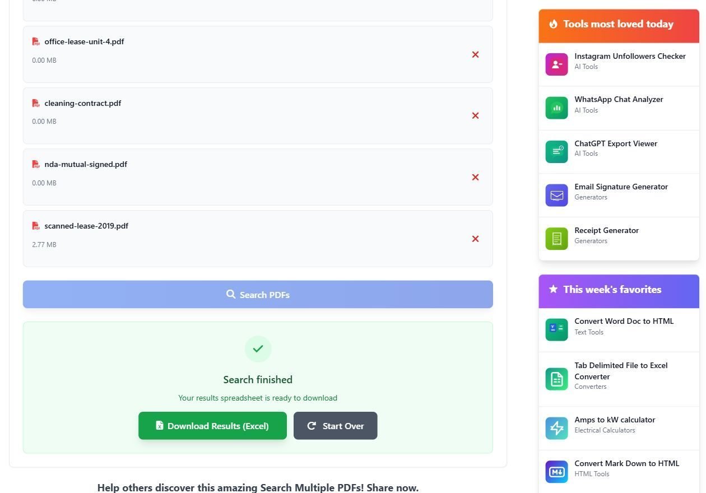Screen dimensions: 706x493
Task: Click the 2.77 MB file size text
Action: (x=44, y=245)
